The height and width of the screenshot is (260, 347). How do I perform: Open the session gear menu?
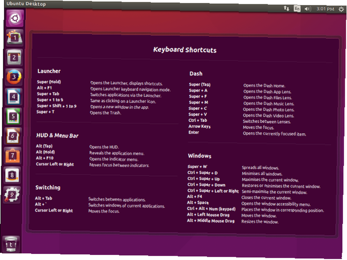point(341,9)
